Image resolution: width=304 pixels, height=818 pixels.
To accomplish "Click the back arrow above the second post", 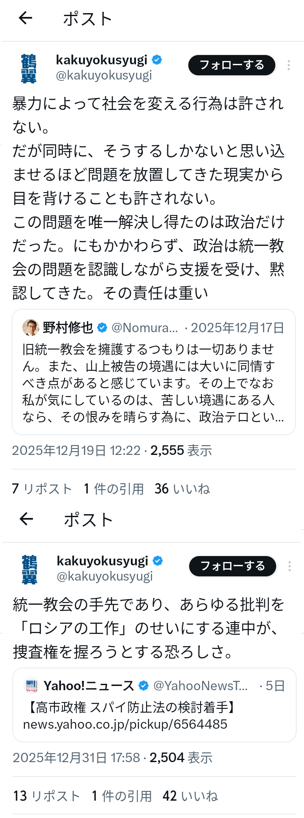I will 26,519.
